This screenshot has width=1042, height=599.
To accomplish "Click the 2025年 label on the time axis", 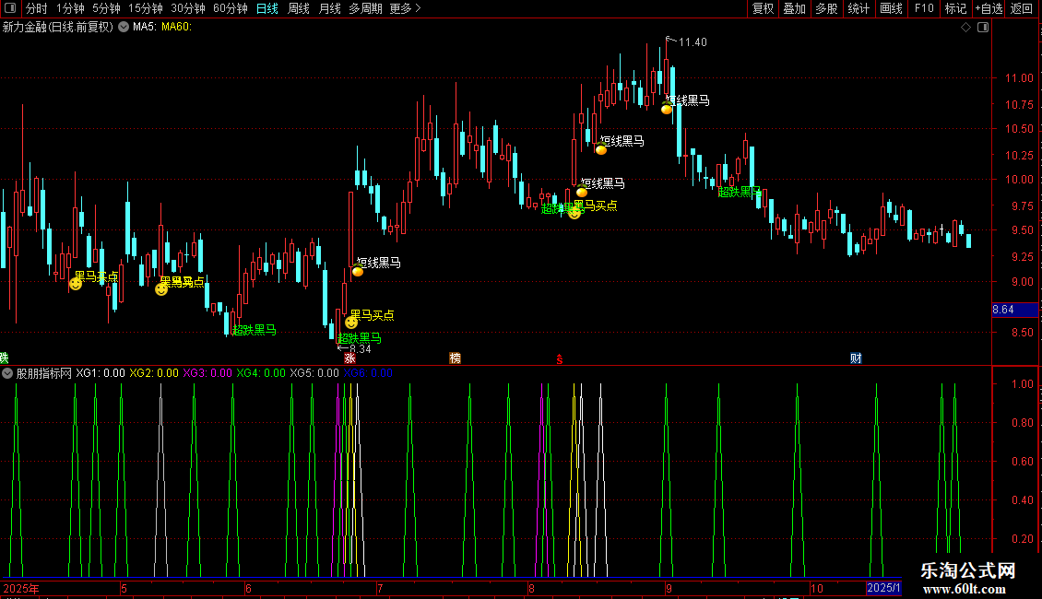I will 21,588.
